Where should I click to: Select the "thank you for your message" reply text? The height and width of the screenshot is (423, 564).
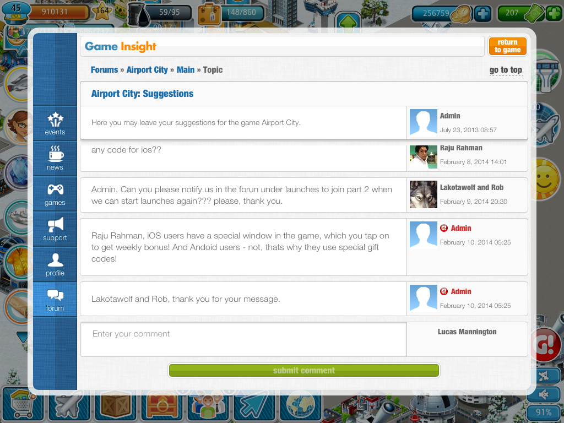tap(186, 299)
